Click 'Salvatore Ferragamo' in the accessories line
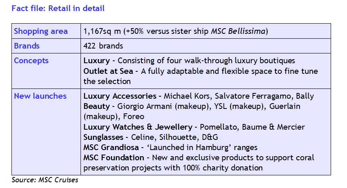Viewport: 347px width, 188px height. click(x=253, y=96)
